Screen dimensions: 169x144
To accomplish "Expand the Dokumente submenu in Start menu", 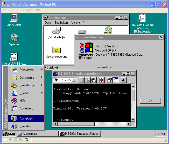I will [26, 78].
